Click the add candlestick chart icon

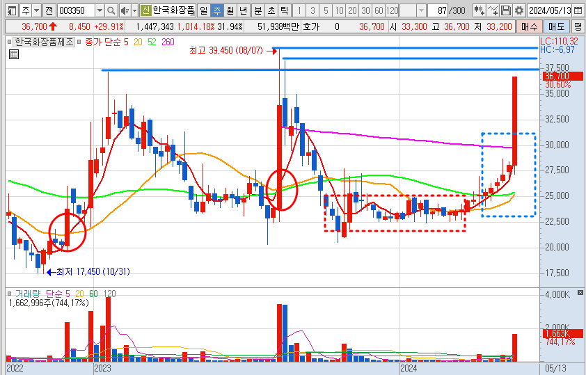click(479, 10)
